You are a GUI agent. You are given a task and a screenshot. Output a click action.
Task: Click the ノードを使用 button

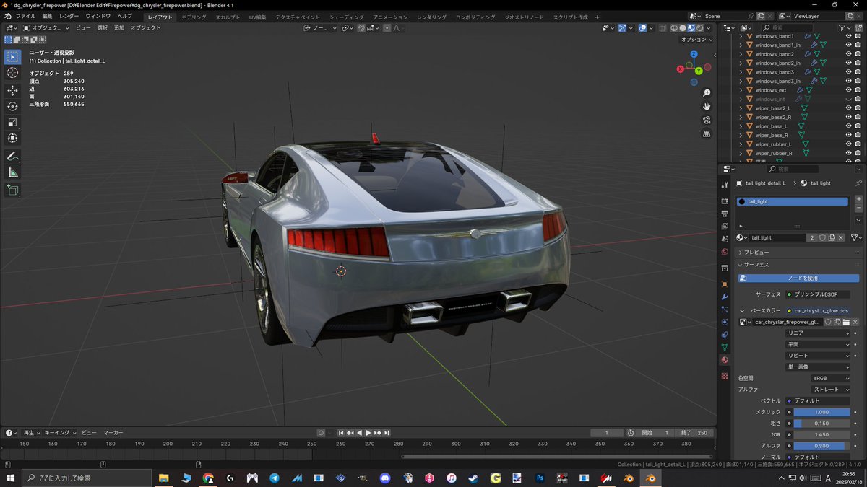point(798,278)
